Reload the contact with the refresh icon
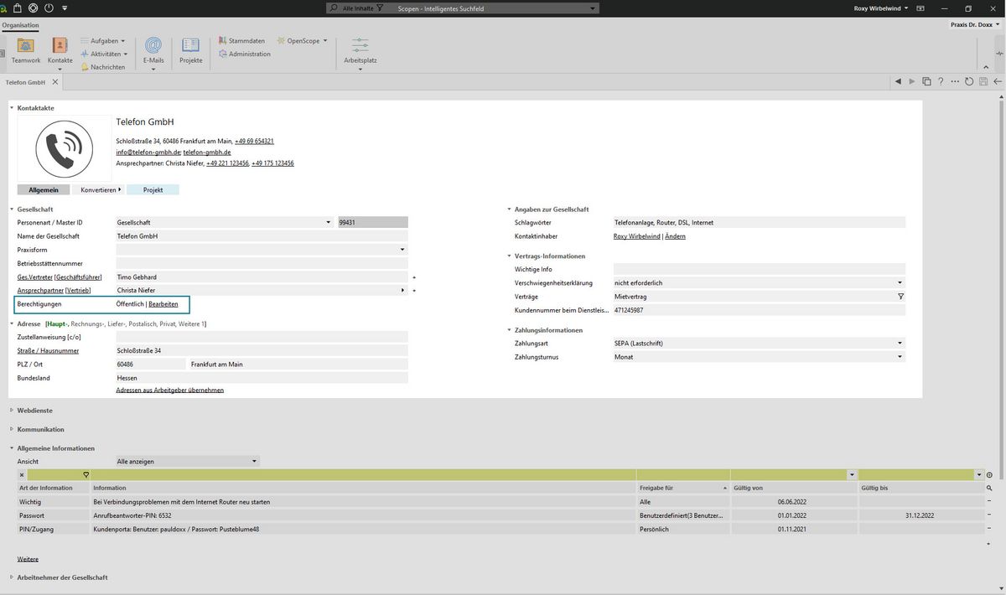The width and height of the screenshot is (1006, 595). pyautogui.click(x=969, y=81)
